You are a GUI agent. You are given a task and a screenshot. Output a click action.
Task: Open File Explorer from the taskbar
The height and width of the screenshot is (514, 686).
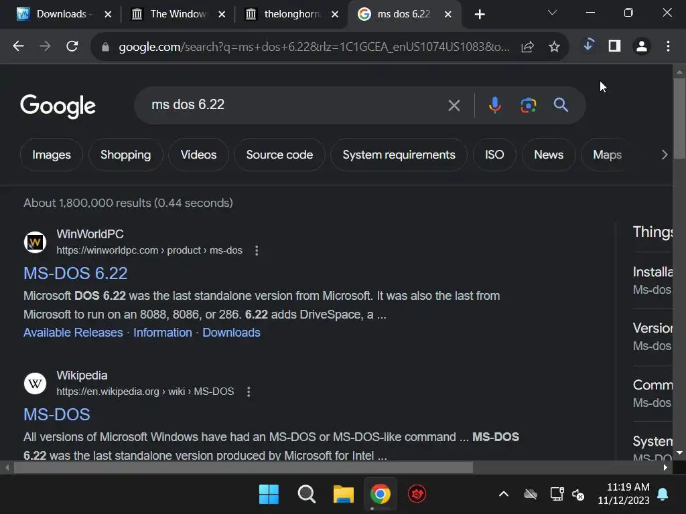click(344, 495)
